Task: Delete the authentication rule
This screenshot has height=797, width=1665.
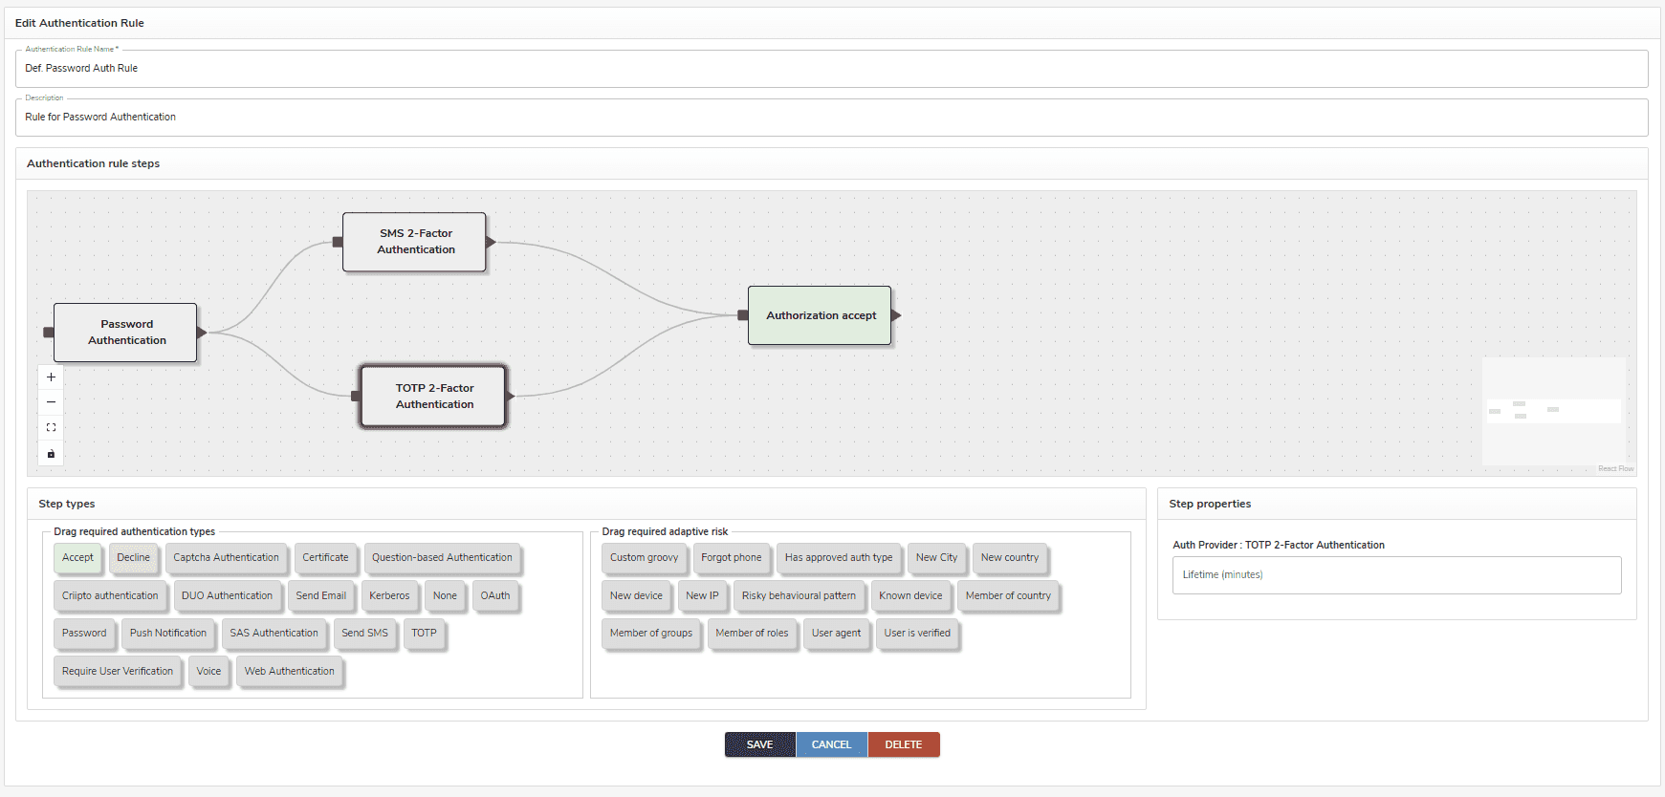Action: (x=903, y=744)
